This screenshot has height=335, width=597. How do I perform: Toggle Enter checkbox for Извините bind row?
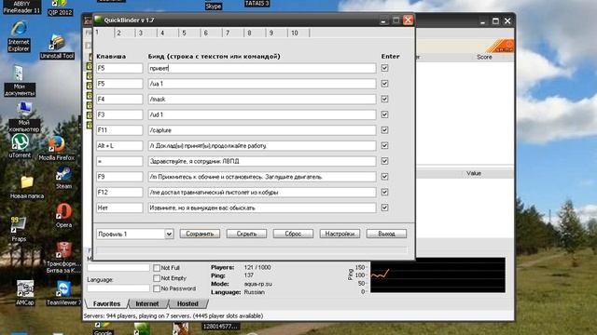click(384, 208)
